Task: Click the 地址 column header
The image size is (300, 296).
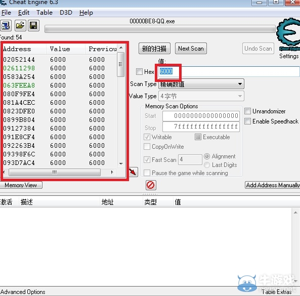Action: [x=121, y=202]
